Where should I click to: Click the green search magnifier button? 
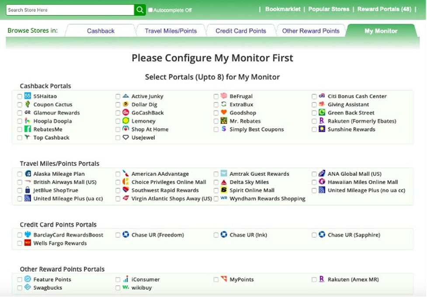[x=140, y=10]
